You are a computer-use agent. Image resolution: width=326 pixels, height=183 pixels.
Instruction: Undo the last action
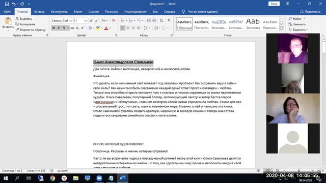coord(14,4)
